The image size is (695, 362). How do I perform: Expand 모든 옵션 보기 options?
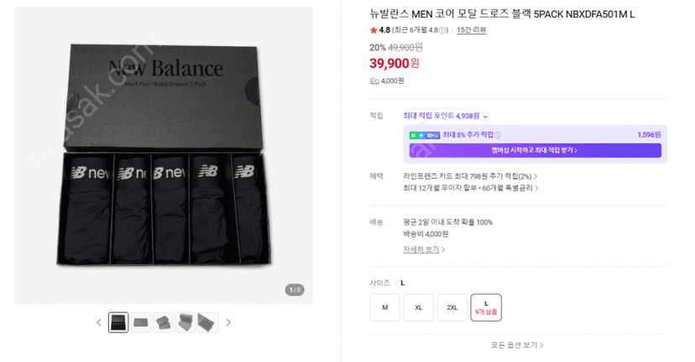click(x=517, y=344)
